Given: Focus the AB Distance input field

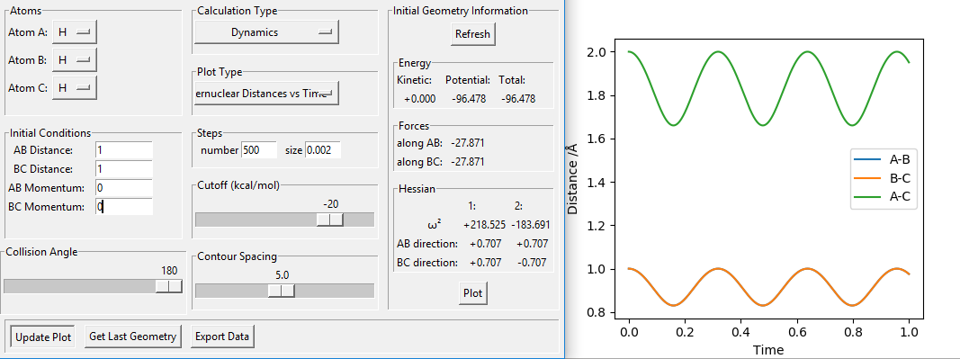Looking at the screenshot, I should pyautogui.click(x=123, y=150).
